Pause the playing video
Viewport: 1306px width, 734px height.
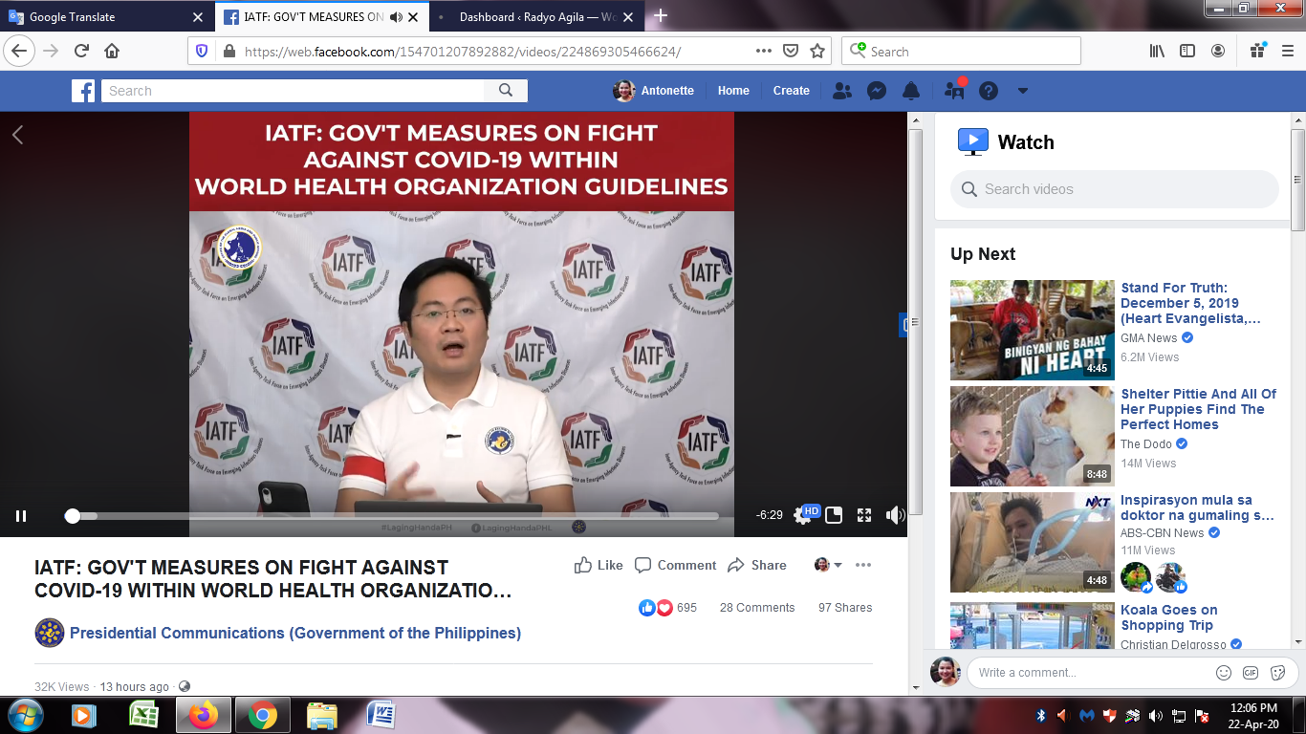pyautogui.click(x=21, y=516)
